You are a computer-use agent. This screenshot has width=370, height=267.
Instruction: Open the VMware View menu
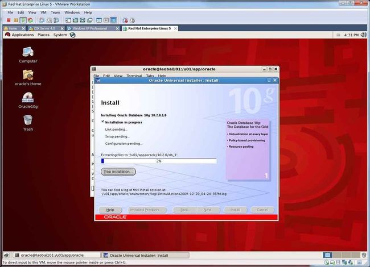click(x=32, y=12)
